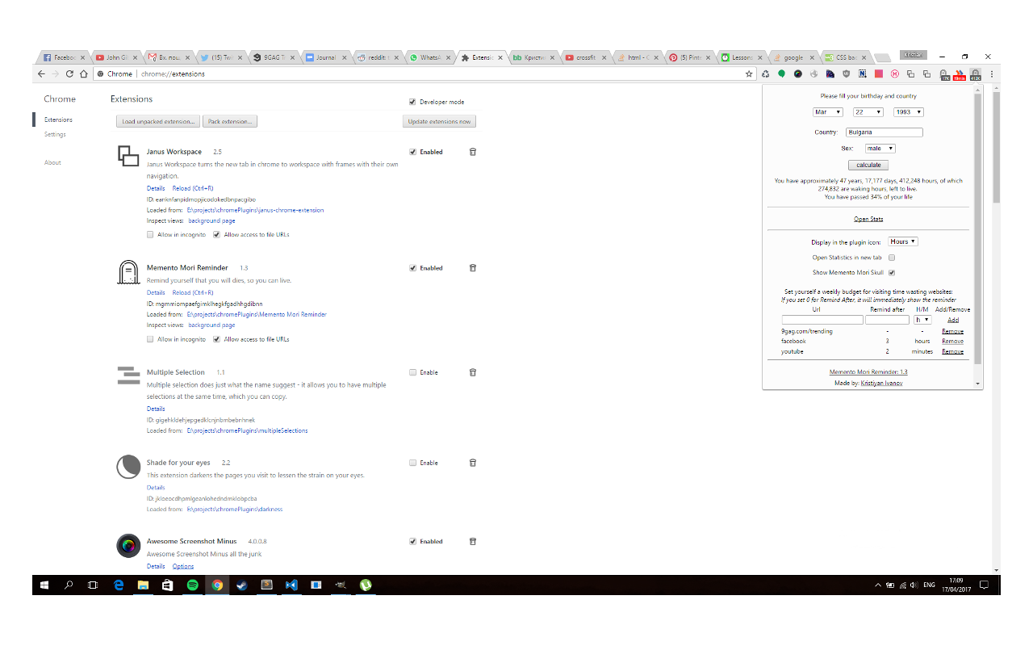
Task: Click the calculate button in popup
Action: click(868, 166)
